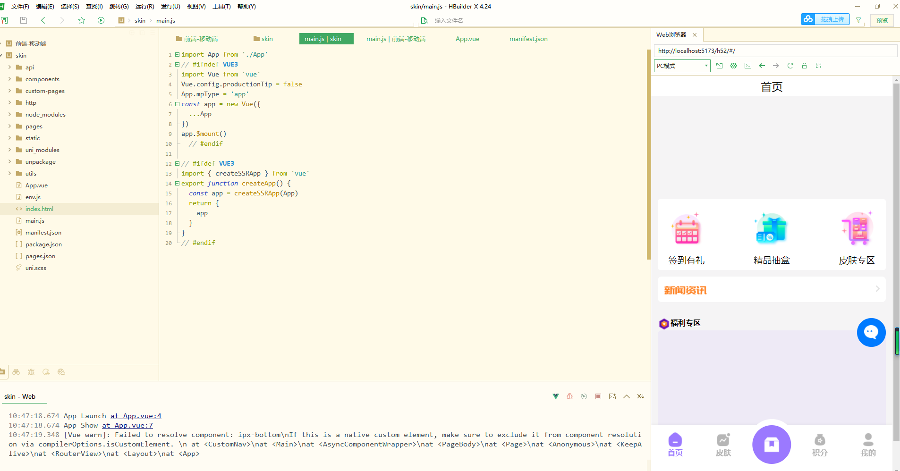Image resolution: width=900 pixels, height=471 pixels.
Task: Open the PC模式 device mode dropdown
Action: (682, 66)
